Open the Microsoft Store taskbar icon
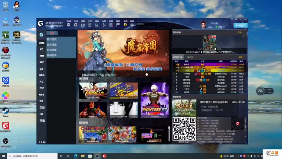This screenshot has height=159, width=282. click(90, 156)
